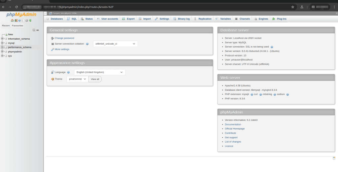Click Server: localhost:3306 breadcrumb
Image resolution: width=338 pixels, height=172 pixels.
(x=64, y=13)
